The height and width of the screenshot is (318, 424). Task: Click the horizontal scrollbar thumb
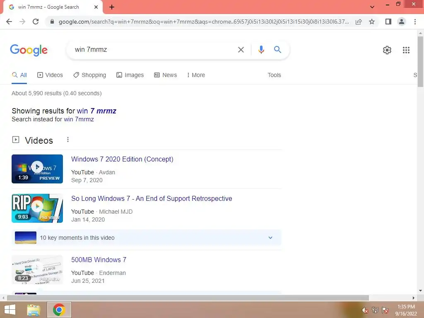tap(188, 298)
